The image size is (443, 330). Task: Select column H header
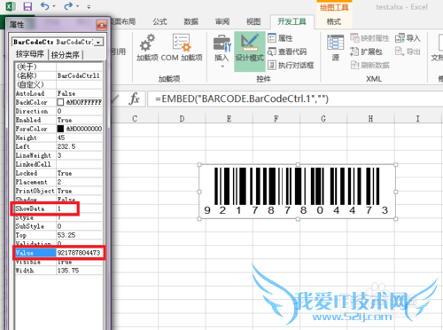coord(370,119)
